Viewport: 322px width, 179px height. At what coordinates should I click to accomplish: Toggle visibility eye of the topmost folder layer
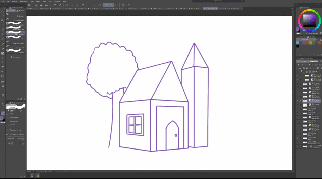(x=298, y=72)
